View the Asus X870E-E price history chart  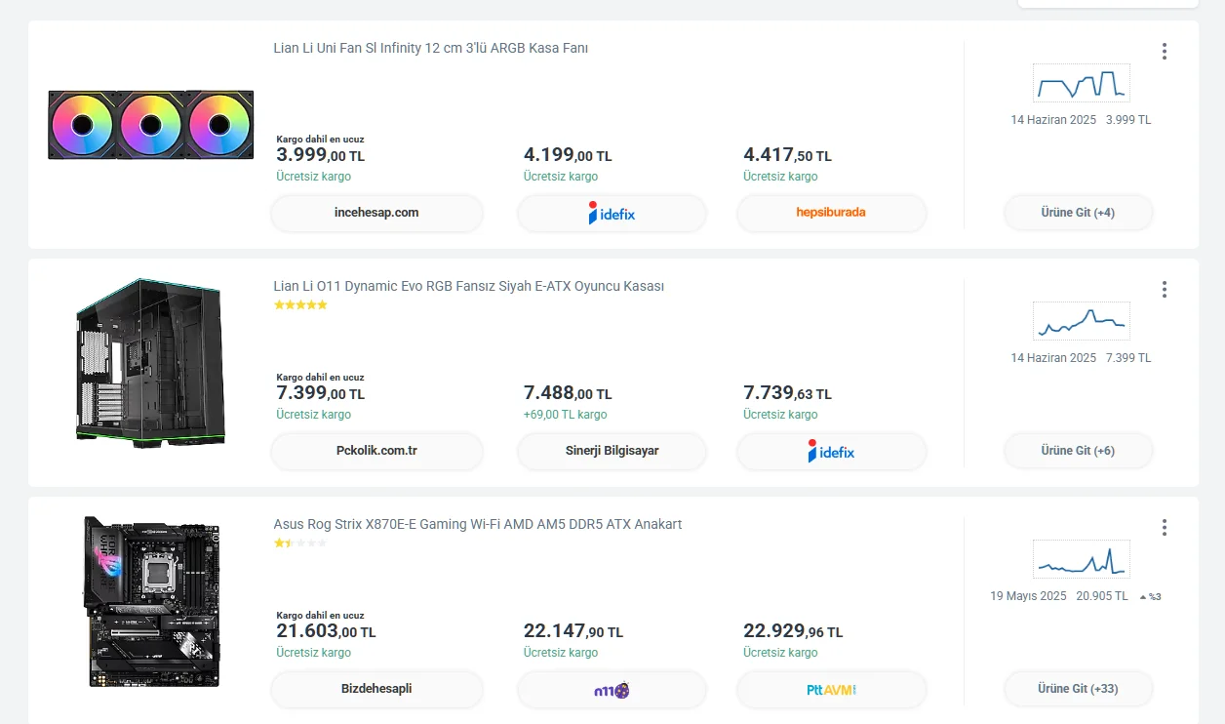point(1081,560)
